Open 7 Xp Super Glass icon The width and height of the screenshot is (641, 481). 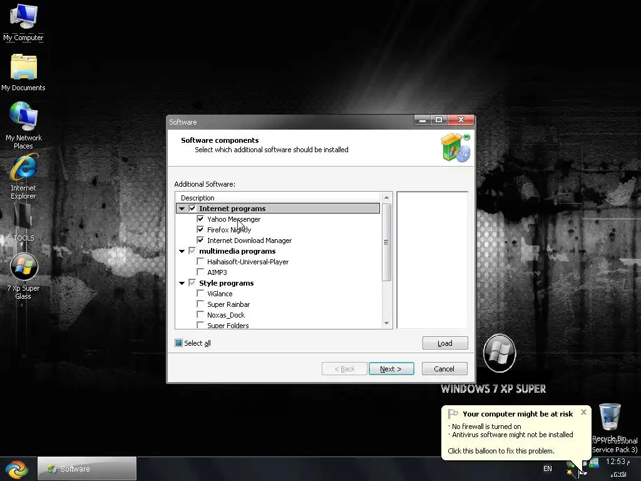[23, 276]
